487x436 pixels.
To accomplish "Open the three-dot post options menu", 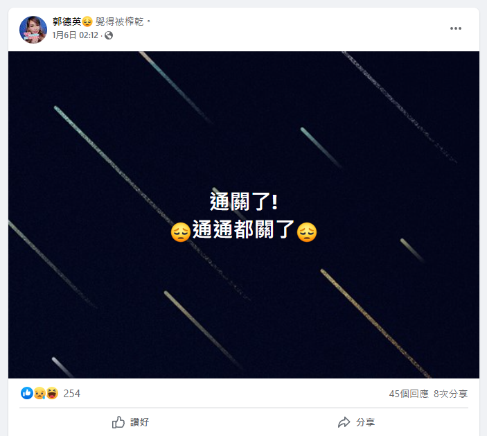I will pyautogui.click(x=455, y=28).
